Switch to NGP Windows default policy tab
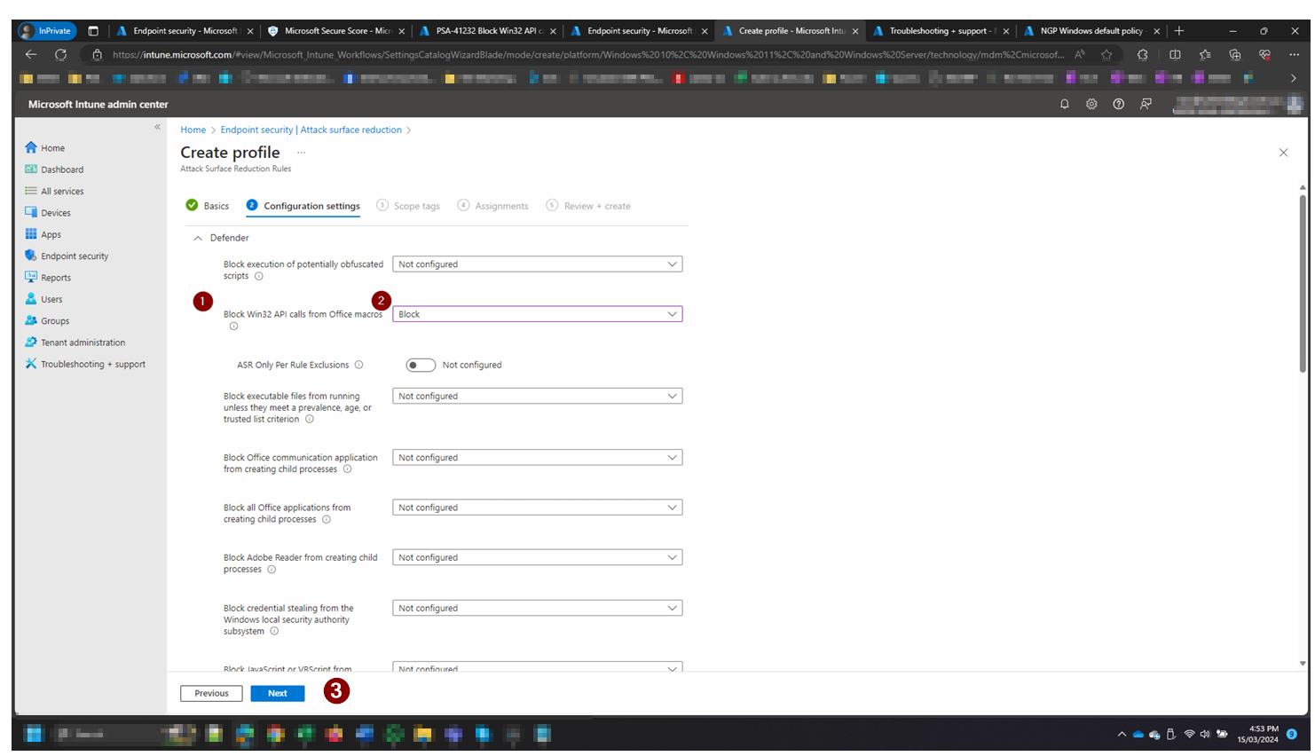This screenshot has height=756, width=1315. [x=1091, y=31]
